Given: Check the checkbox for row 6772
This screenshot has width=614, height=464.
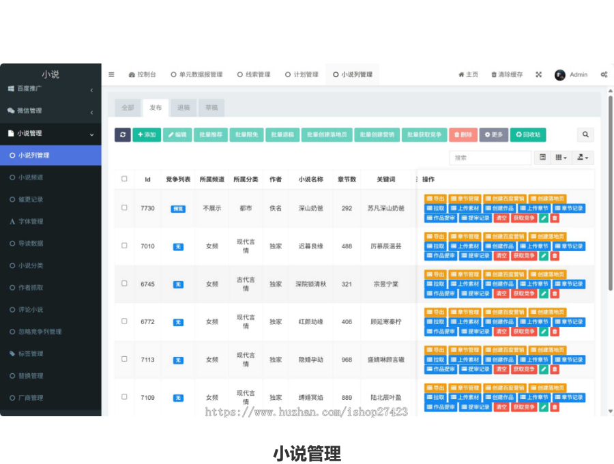Looking at the screenshot, I should [124, 321].
